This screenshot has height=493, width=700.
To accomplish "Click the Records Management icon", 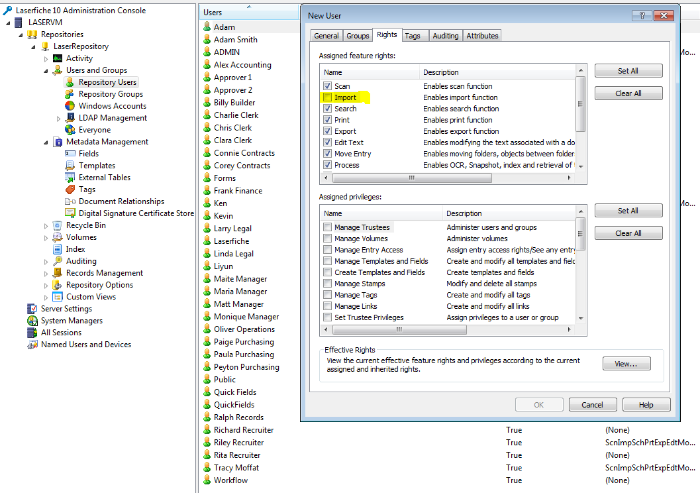I will tap(57, 273).
